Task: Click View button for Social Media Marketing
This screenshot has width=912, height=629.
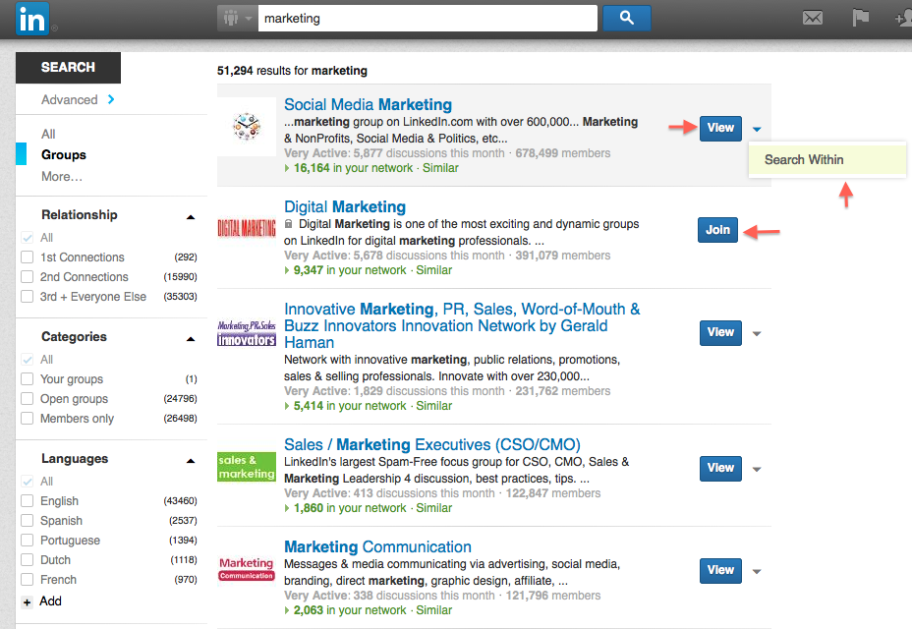Action: [x=720, y=128]
